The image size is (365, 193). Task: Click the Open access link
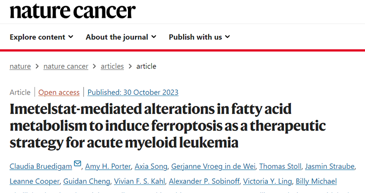coord(59,92)
